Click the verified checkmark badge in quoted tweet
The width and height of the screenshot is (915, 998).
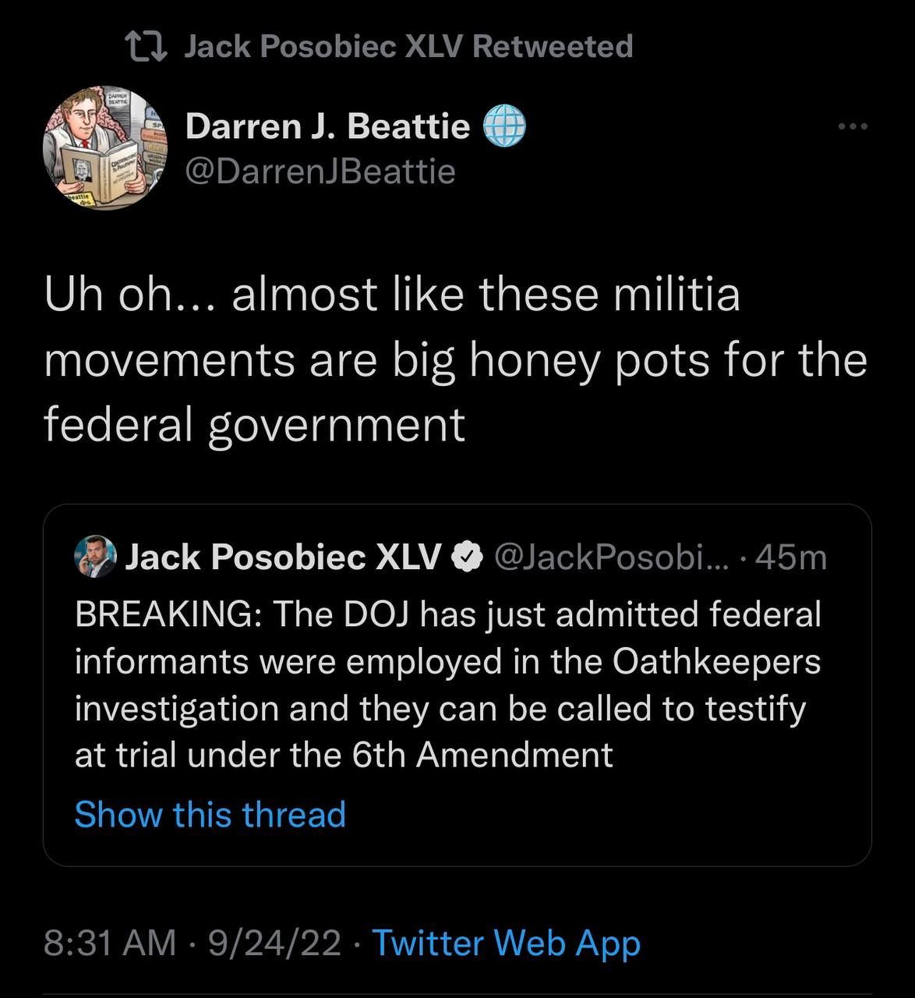click(x=466, y=557)
